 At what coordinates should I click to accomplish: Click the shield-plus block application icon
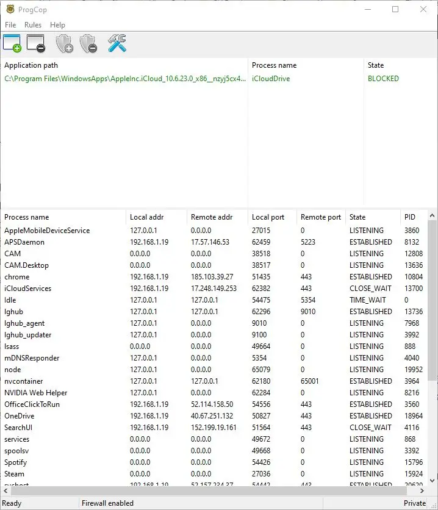[65, 43]
